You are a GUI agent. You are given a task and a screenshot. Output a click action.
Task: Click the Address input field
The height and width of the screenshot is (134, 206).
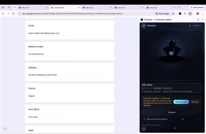click(x=70, y=75)
